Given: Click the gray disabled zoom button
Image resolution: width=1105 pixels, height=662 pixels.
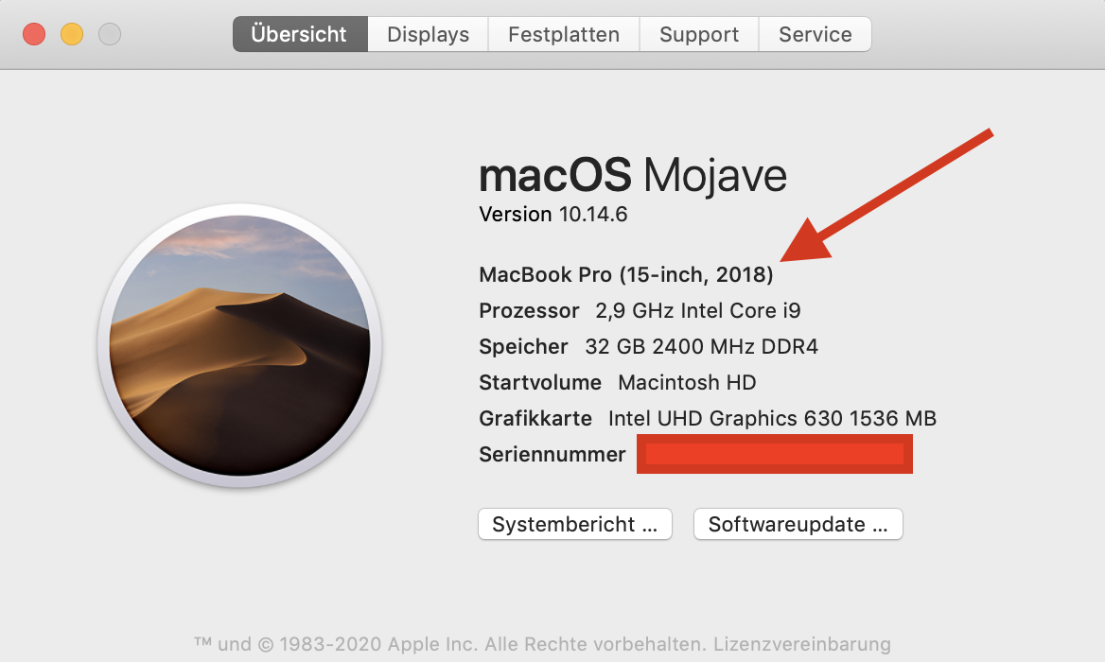Looking at the screenshot, I should point(110,35).
